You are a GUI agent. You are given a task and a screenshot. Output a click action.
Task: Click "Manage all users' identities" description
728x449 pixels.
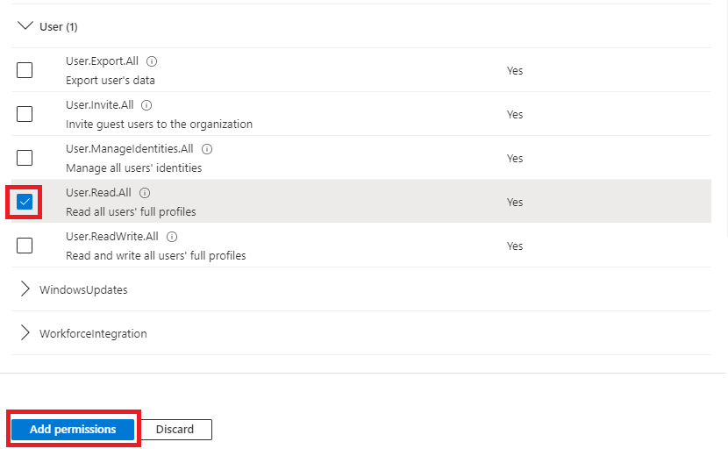(133, 167)
